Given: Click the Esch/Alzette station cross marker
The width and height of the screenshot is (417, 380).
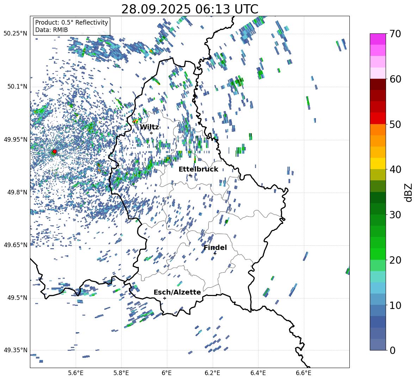Looking at the screenshot, I should pyautogui.click(x=164, y=298).
